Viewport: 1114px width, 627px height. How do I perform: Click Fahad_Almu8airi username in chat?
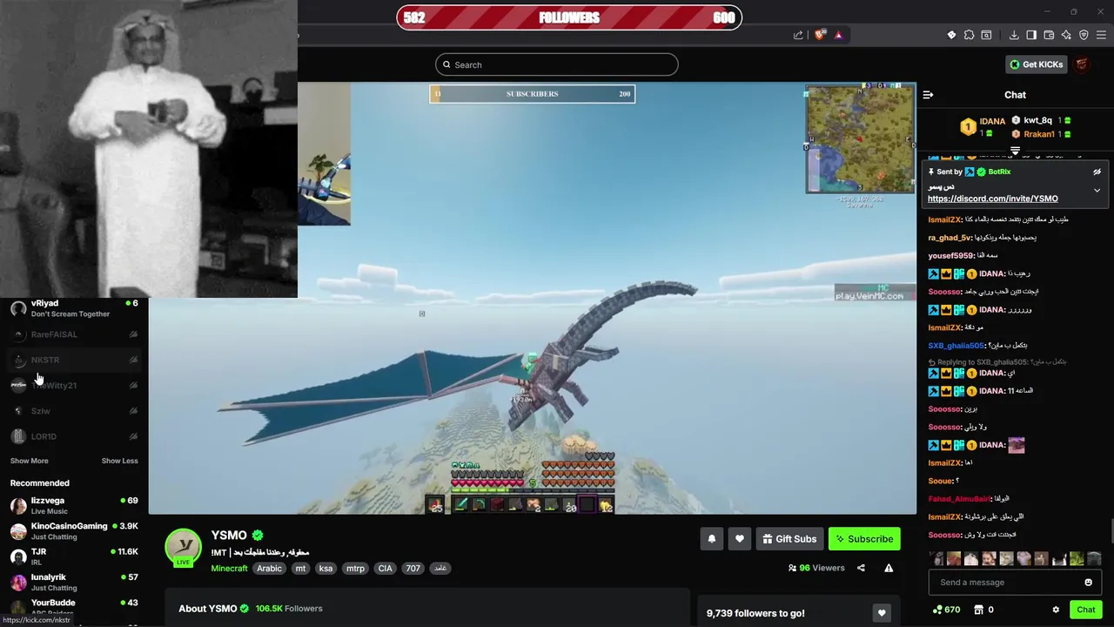(x=959, y=499)
